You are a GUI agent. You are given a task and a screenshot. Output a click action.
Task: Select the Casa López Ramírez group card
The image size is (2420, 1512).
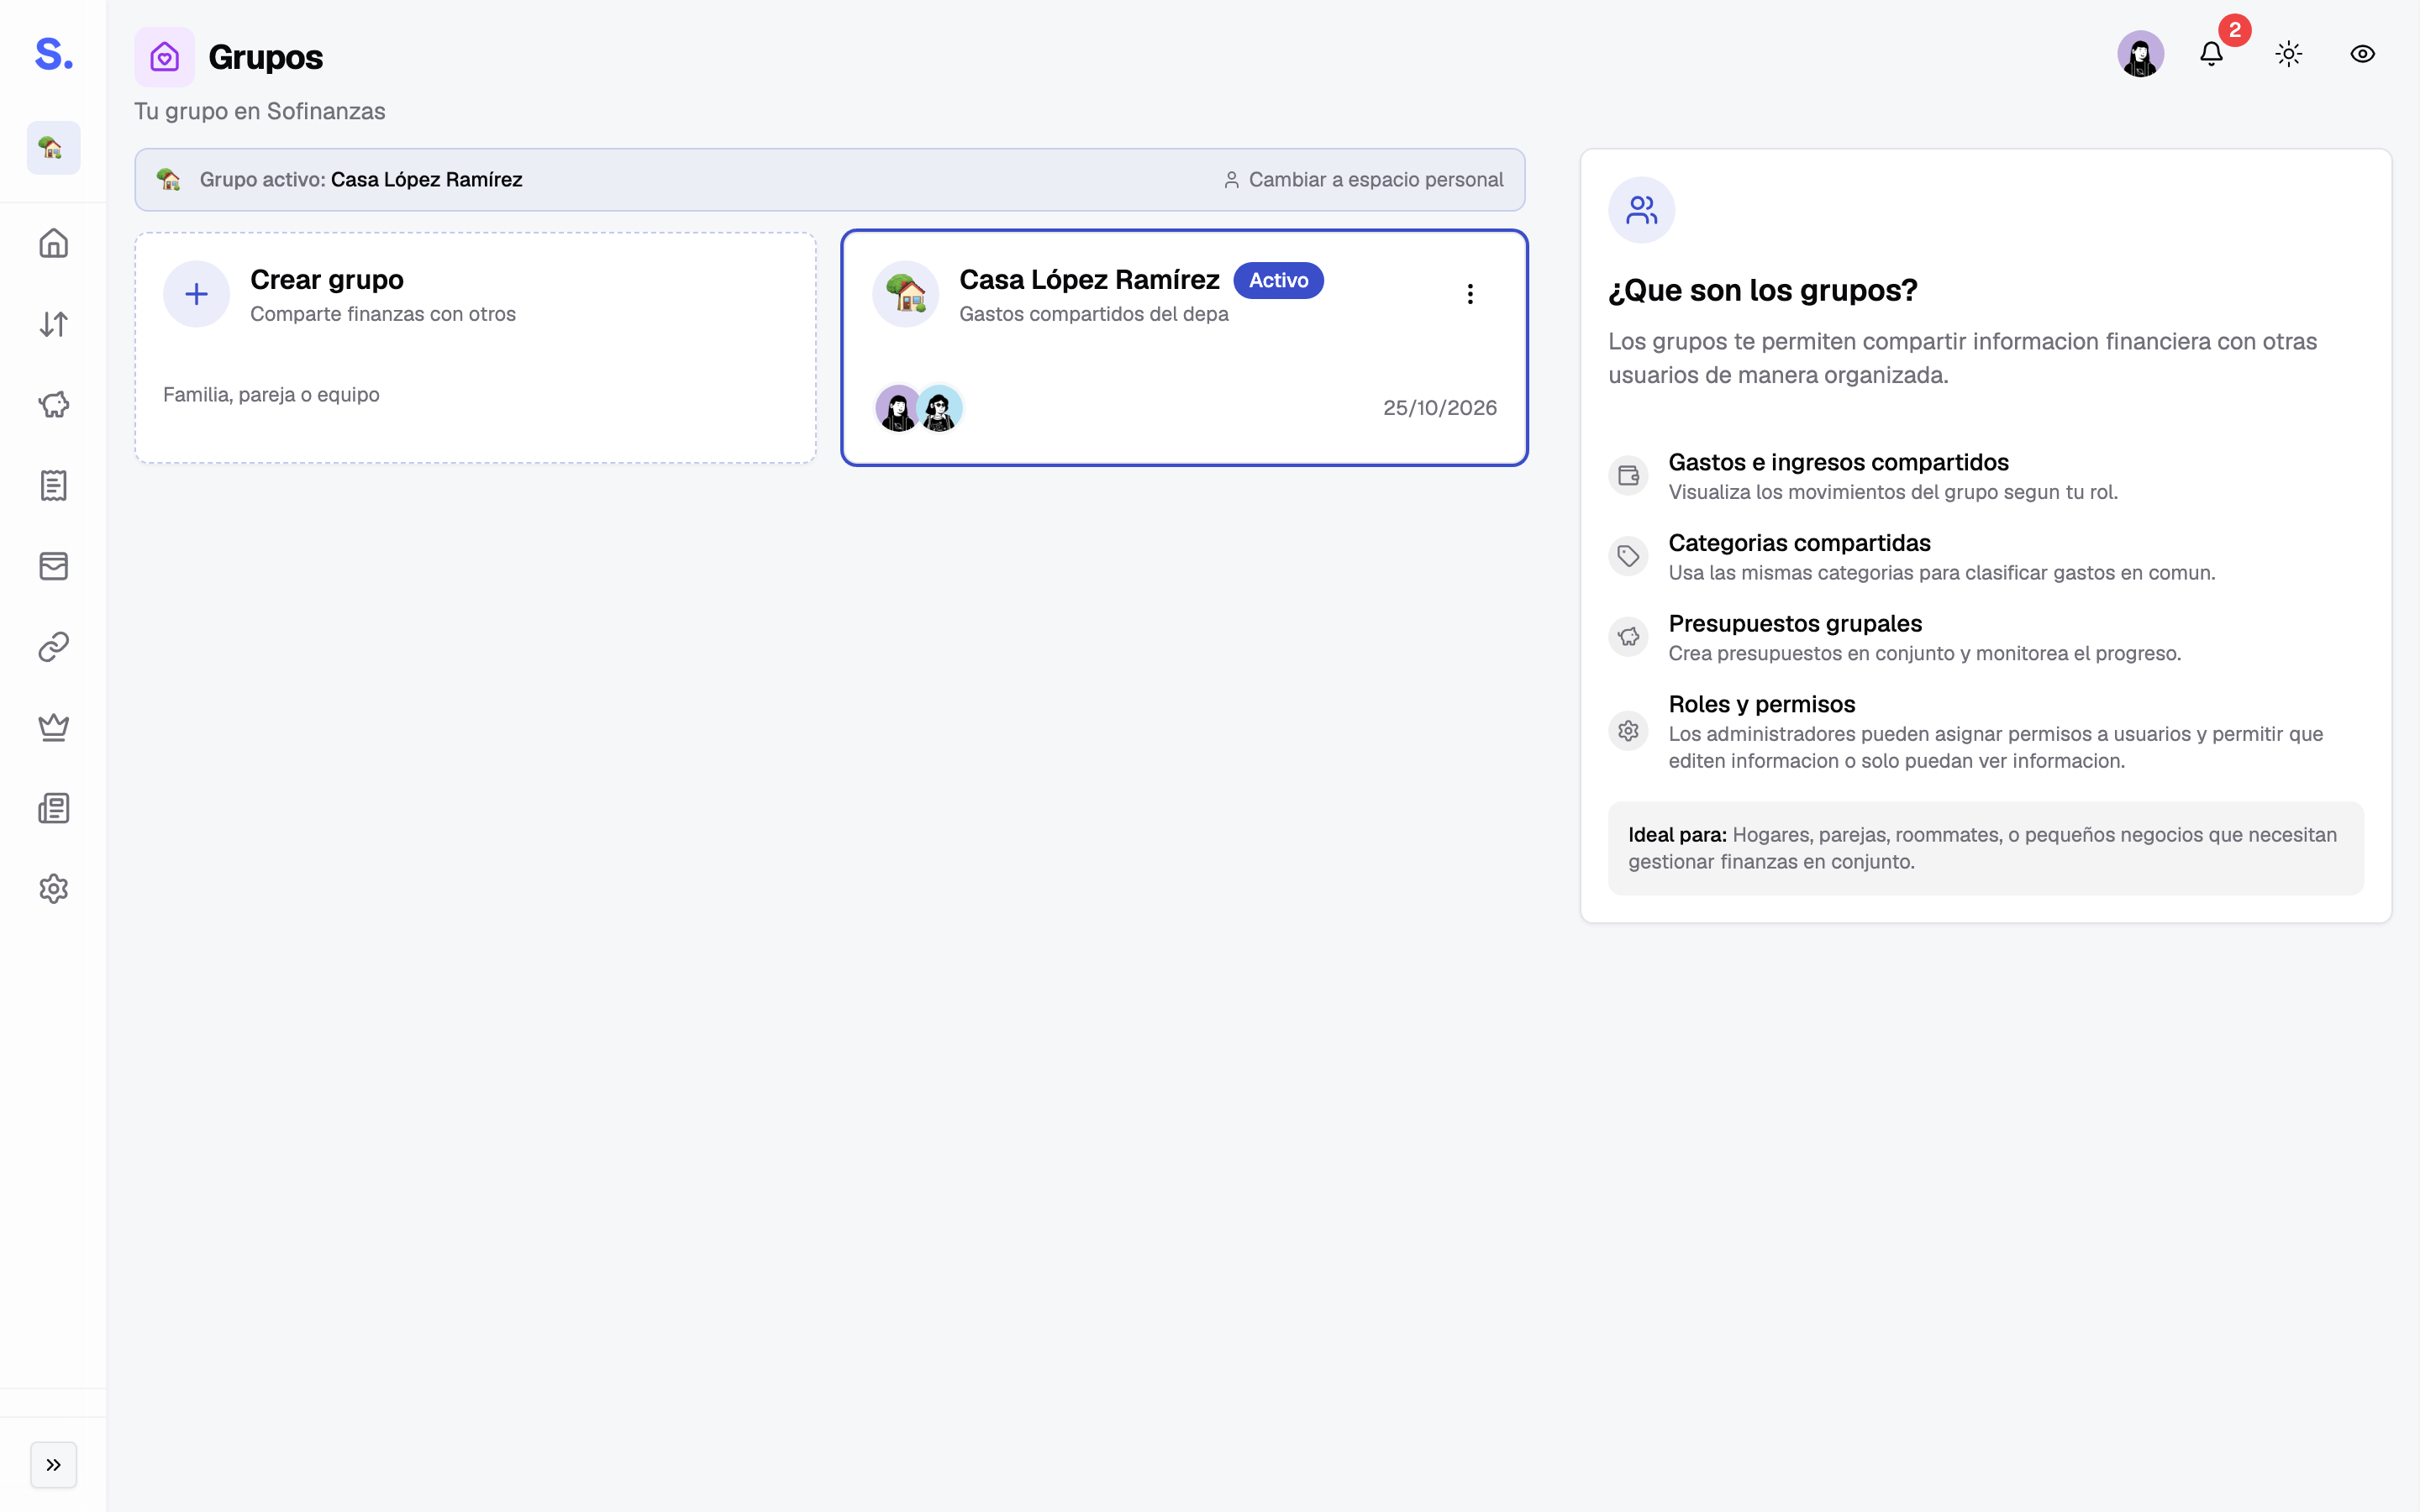click(x=1184, y=348)
